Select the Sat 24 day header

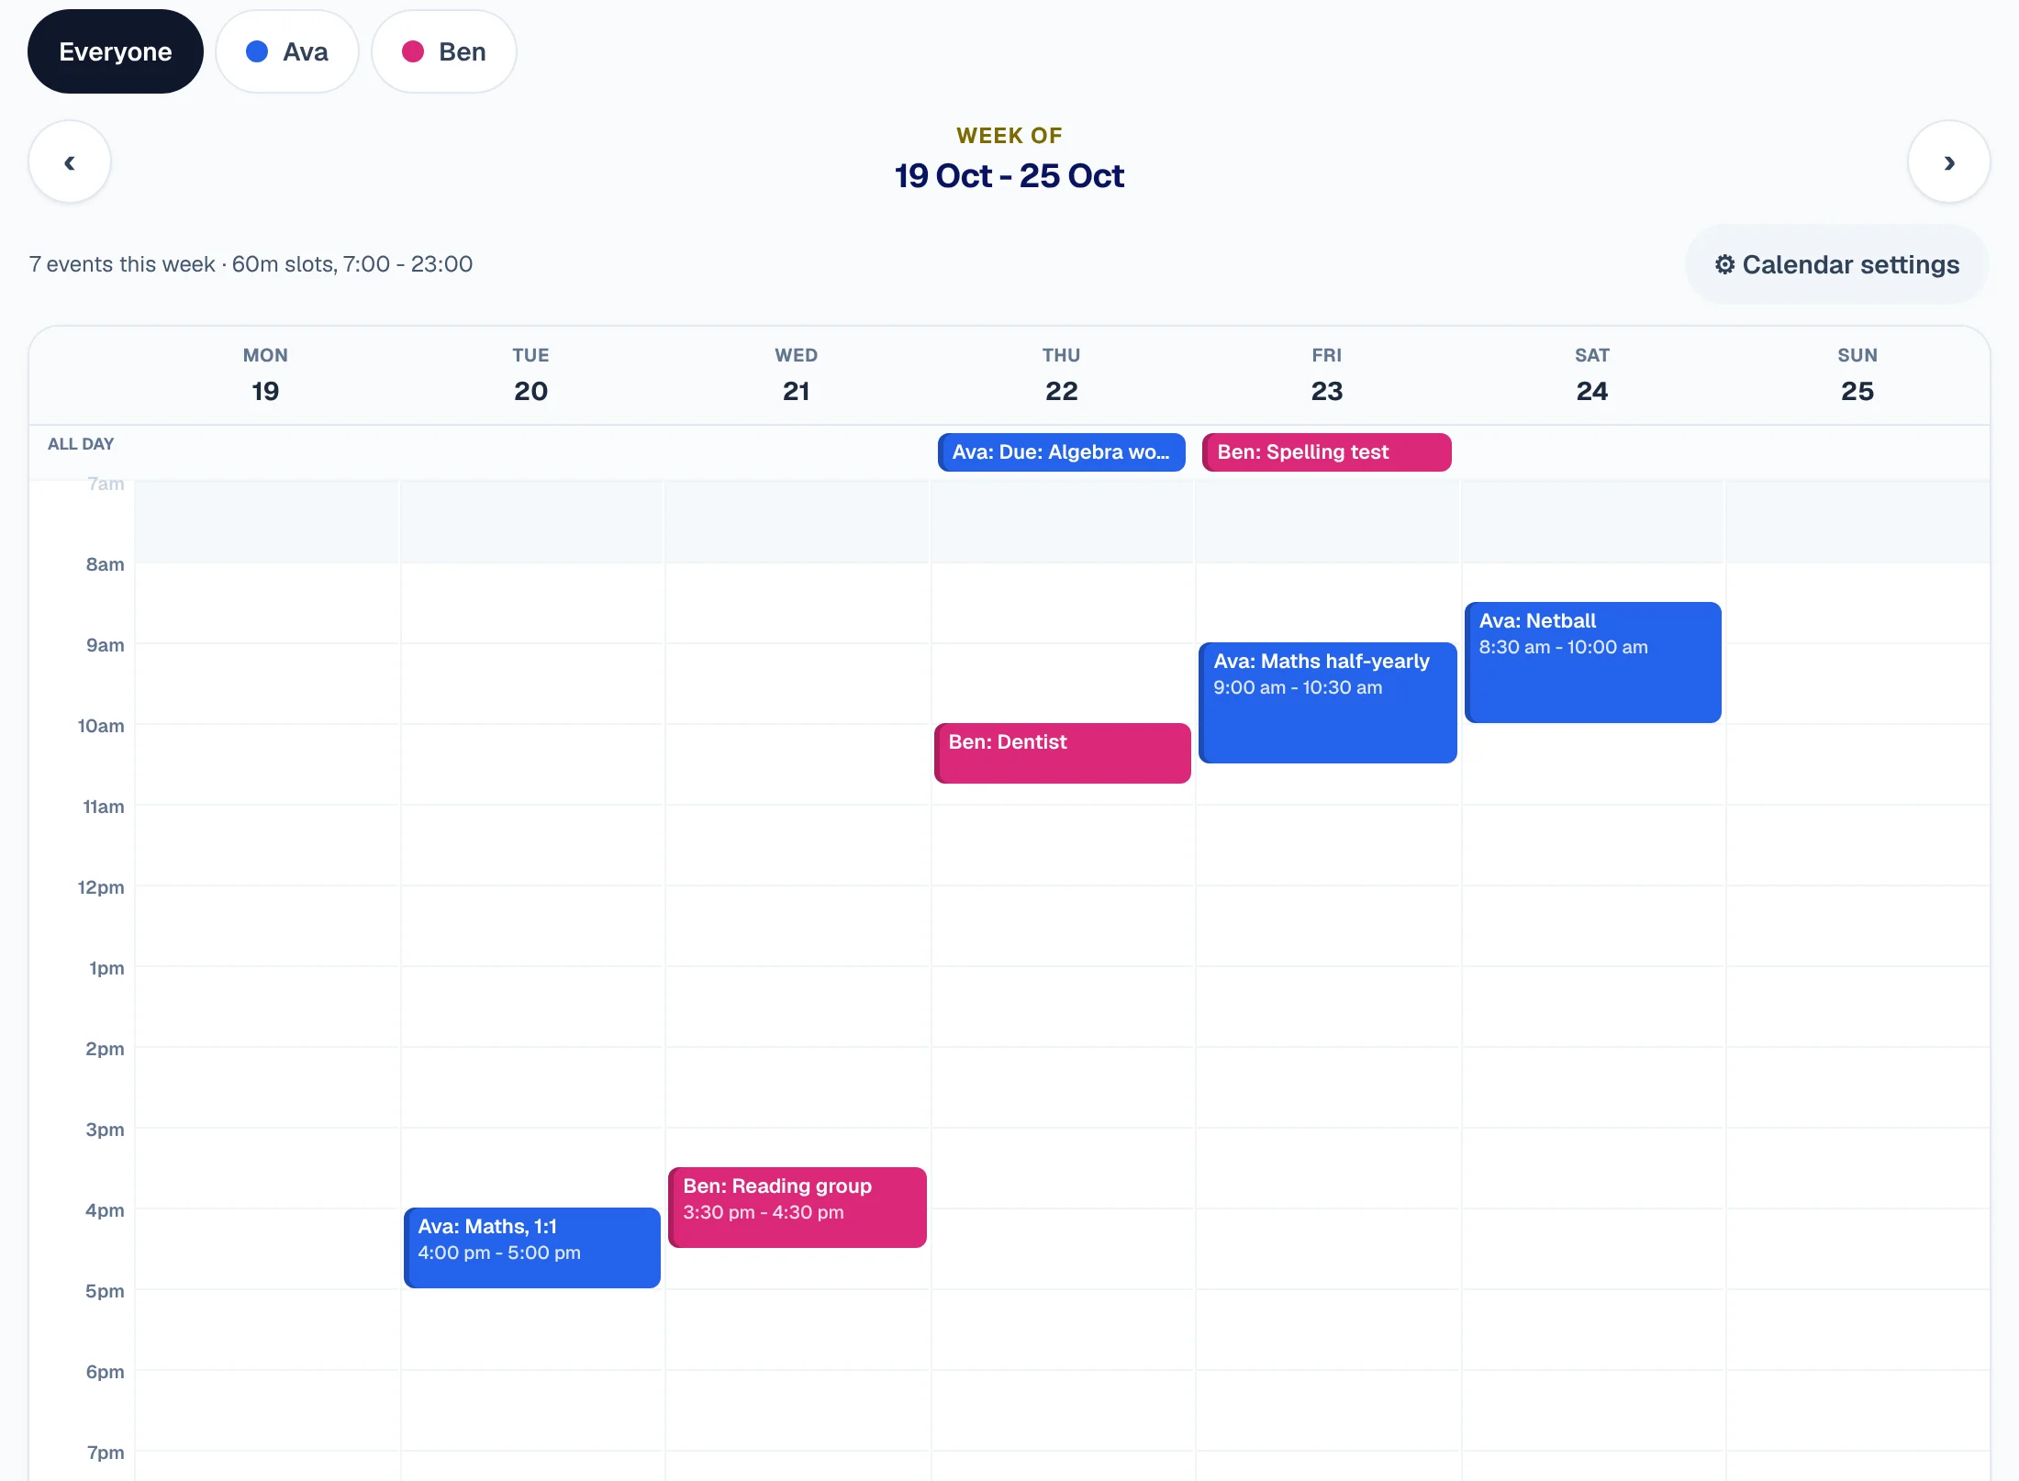(1591, 375)
